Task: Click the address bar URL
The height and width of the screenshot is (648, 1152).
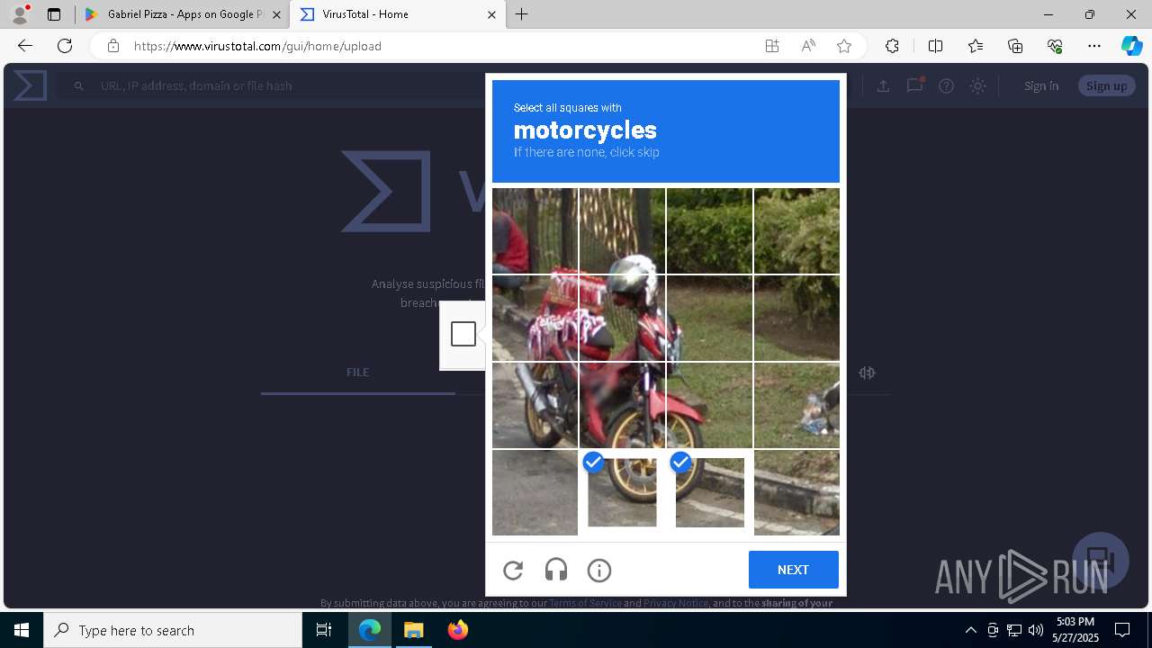Action: tap(257, 46)
